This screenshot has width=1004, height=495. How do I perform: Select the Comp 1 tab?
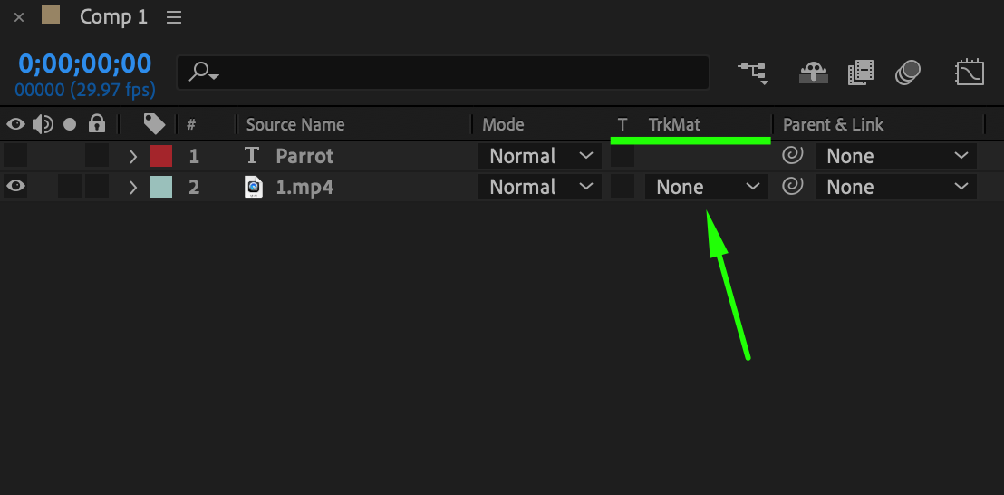point(112,16)
